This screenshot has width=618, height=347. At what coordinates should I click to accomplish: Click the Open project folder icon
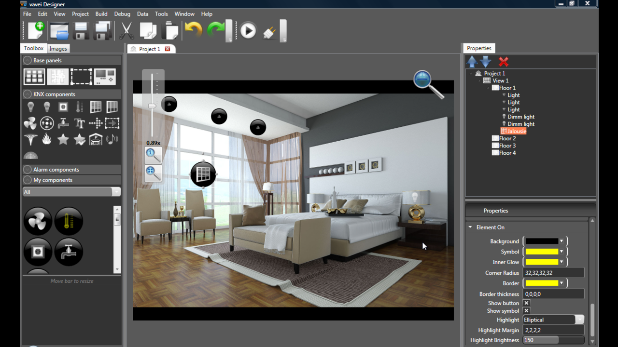coord(59,31)
